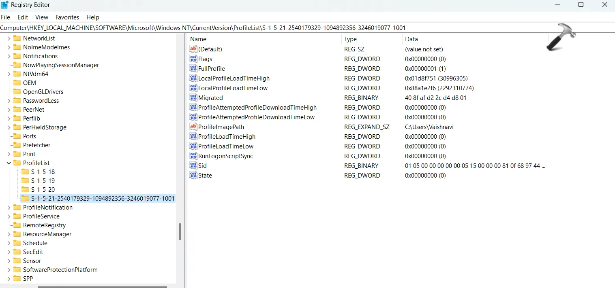Click the RunLogonScriptSync value icon
The image size is (615, 288).
tap(193, 156)
